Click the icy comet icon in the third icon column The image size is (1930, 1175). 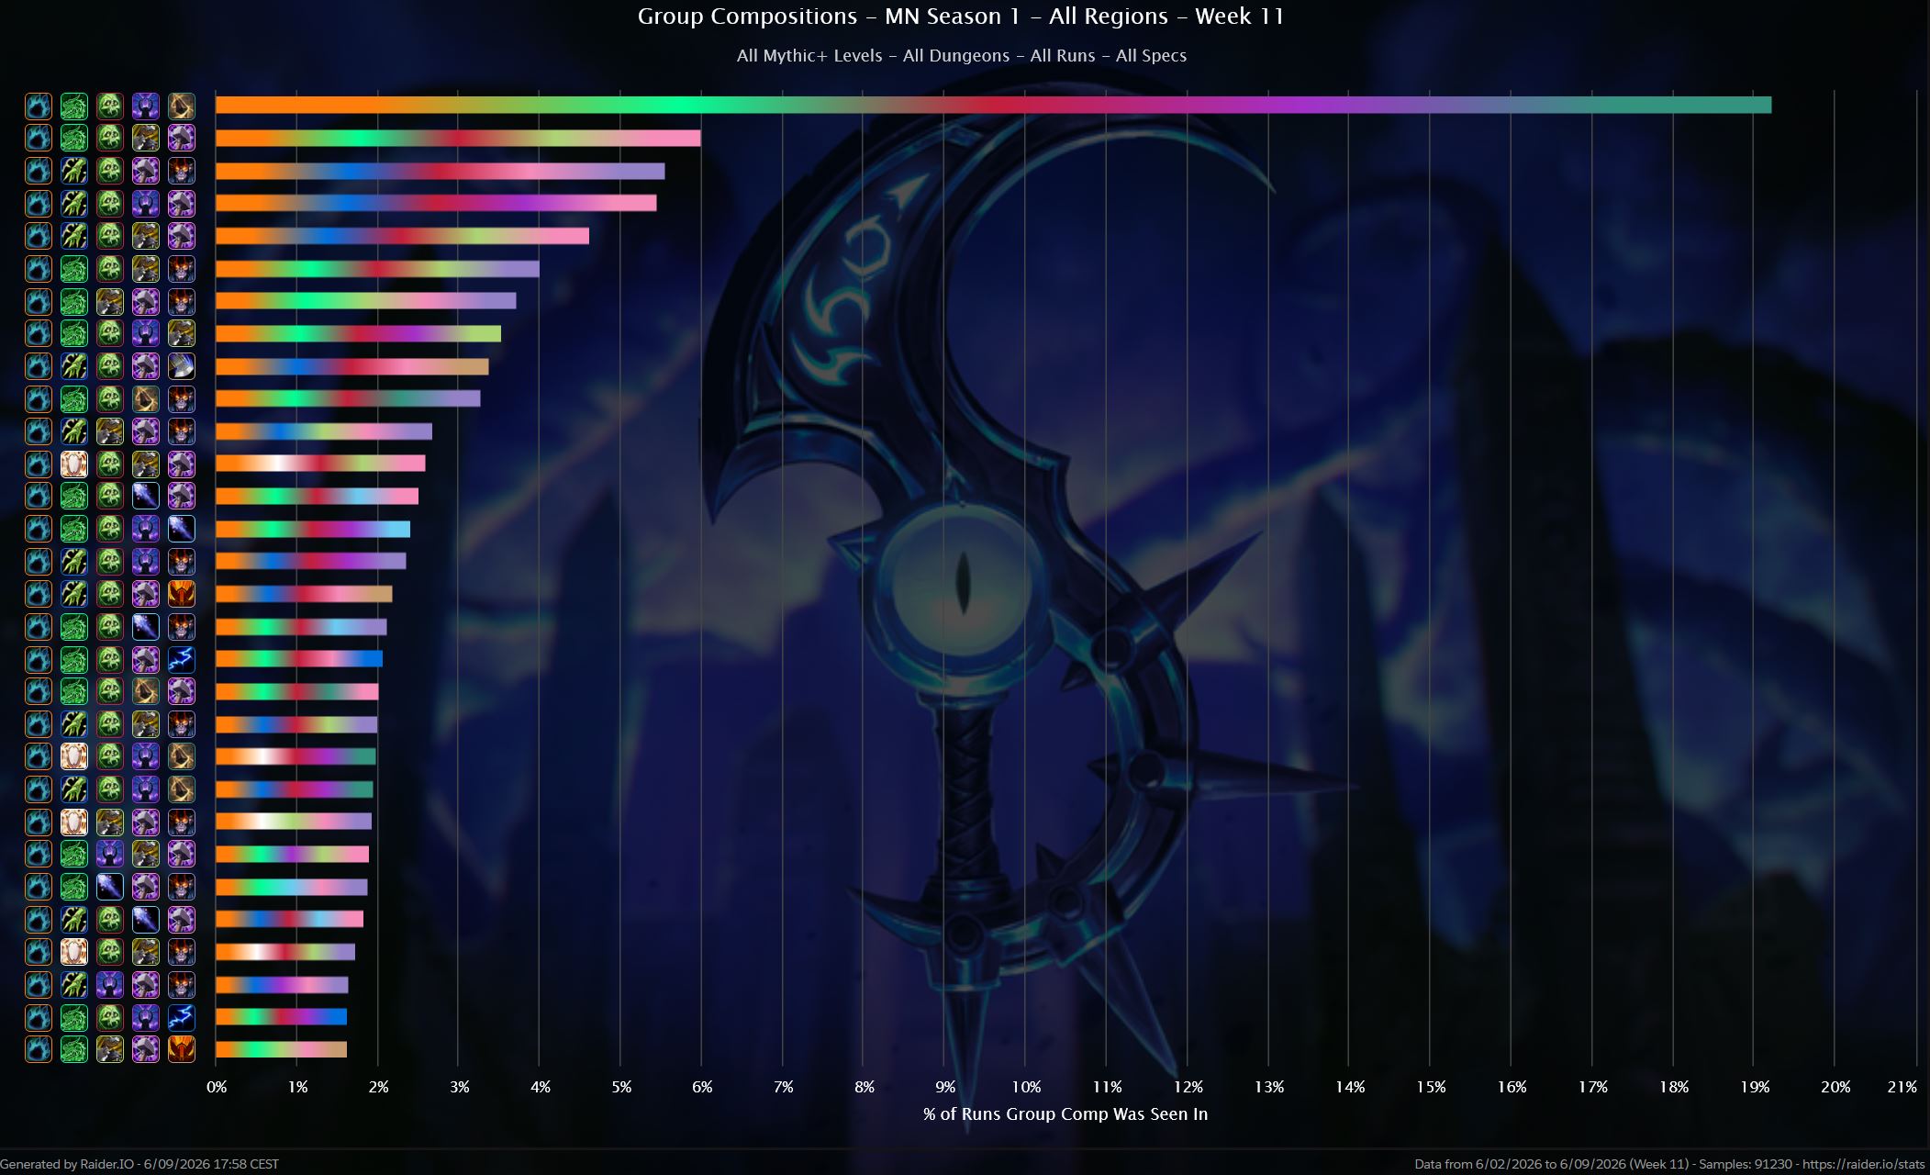point(110,887)
